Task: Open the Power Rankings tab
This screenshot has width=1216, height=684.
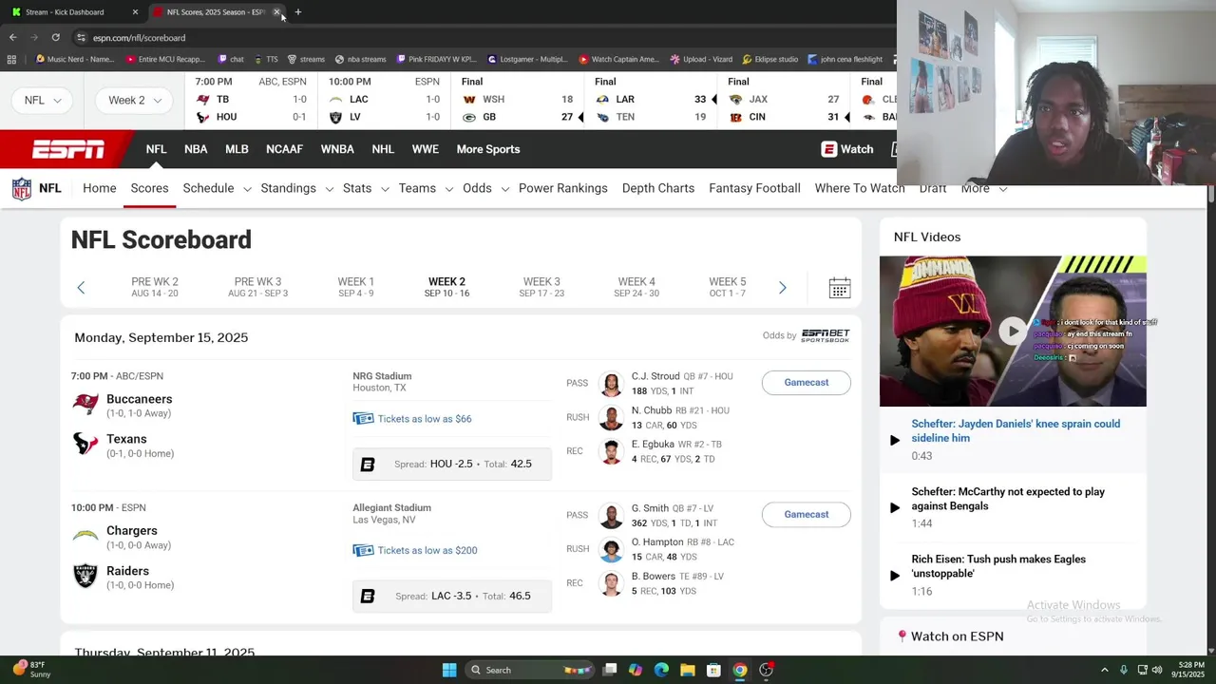Action: 563,188
